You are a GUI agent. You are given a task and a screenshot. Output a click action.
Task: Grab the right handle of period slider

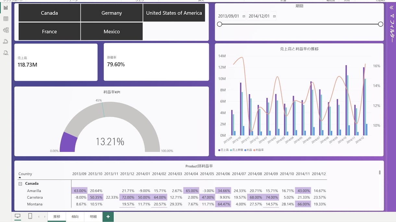tap(380, 24)
